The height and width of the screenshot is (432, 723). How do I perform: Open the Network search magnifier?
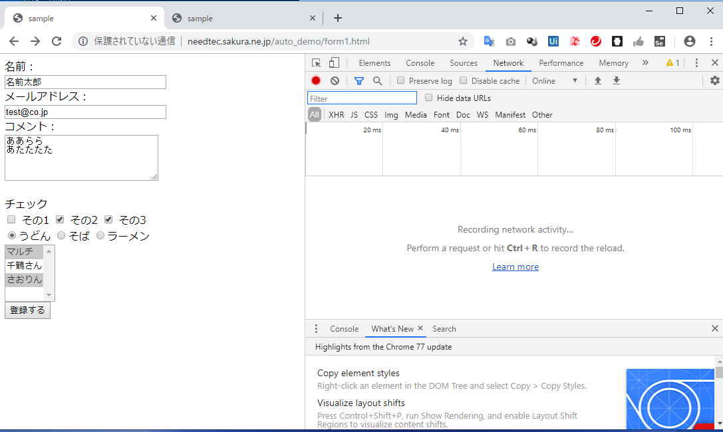point(377,80)
